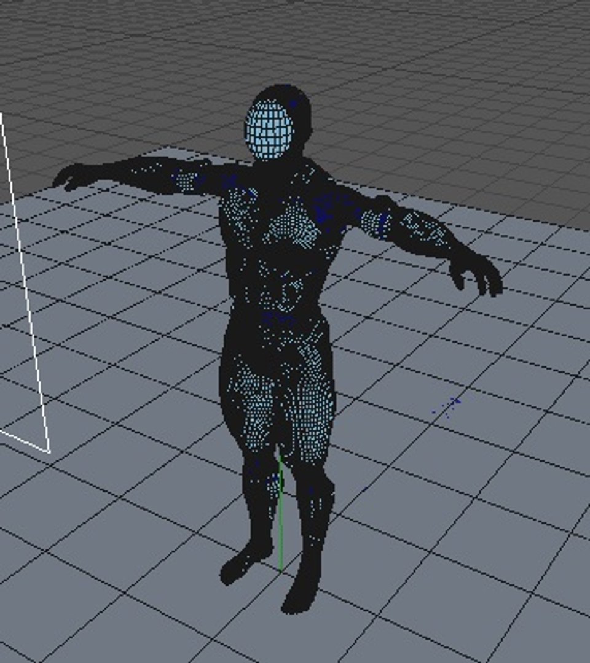Select the figure's light-blue wireframe face
Screen dimensions: 590x663
[269, 130]
